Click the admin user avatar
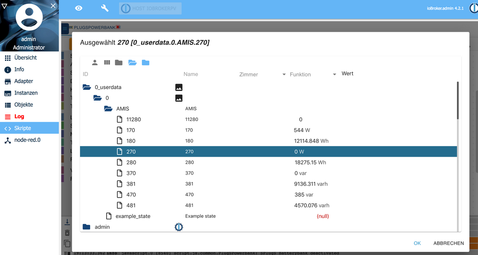Image resolution: width=478 pixels, height=255 pixels. coord(29,18)
